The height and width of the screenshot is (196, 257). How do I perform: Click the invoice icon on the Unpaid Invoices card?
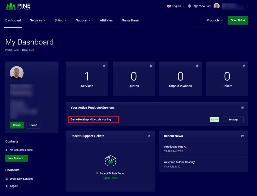pyautogui.click(x=197, y=66)
